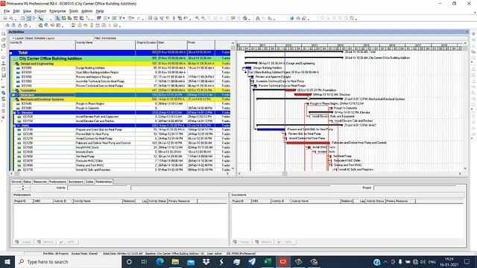
Task: Click Assign button under Successors
Action: [241, 242]
